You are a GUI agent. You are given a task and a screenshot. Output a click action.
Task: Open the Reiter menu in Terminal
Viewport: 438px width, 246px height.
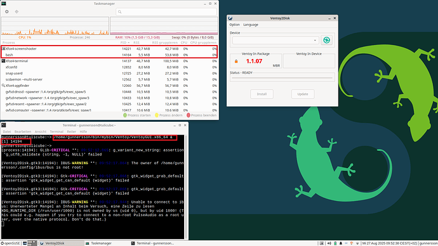pyautogui.click(x=71, y=131)
